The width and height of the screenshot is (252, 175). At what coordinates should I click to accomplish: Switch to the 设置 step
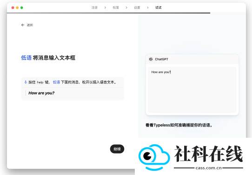click(137, 7)
